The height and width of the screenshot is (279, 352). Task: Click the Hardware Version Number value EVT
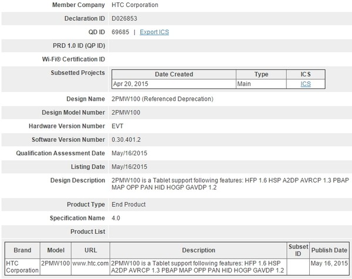117,126
